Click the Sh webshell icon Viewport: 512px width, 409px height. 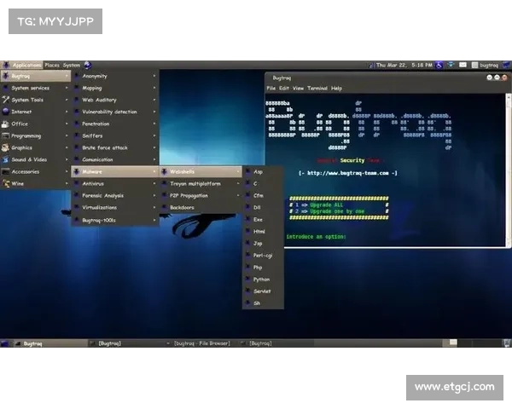(247, 303)
